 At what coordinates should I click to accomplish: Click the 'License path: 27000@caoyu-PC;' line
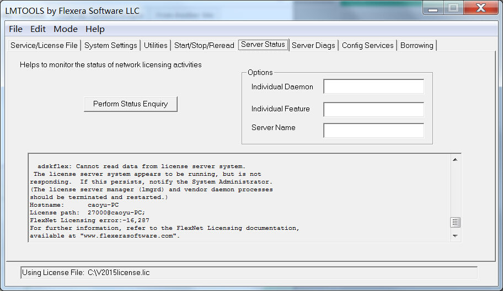87,213
